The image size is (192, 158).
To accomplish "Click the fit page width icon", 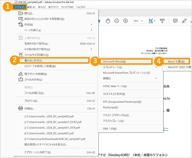I will (x=151, y=21).
